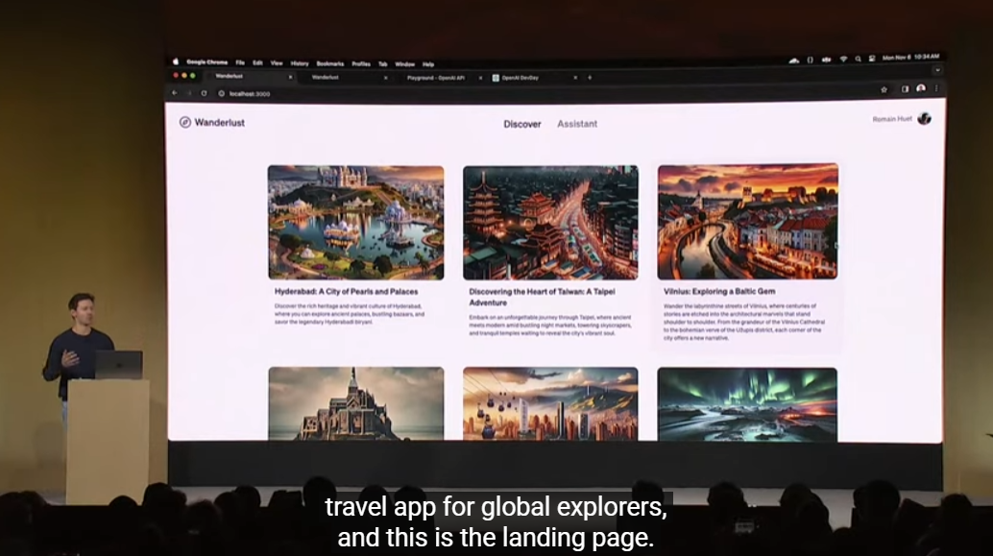993x556 pixels.
Task: Bookmark this page with the star icon
Action: point(884,89)
